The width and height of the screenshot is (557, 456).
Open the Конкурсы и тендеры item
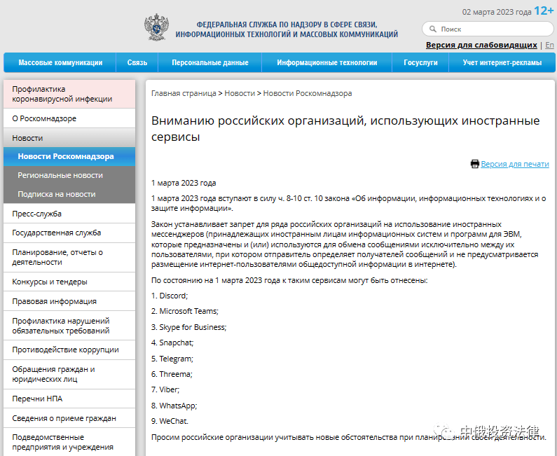[69, 282]
